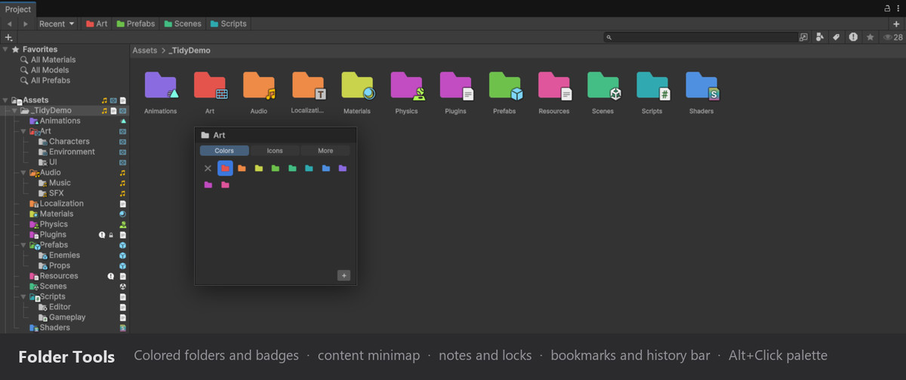Collapse the _TidyDemo folder arrow
906x380 pixels.
pos(15,111)
